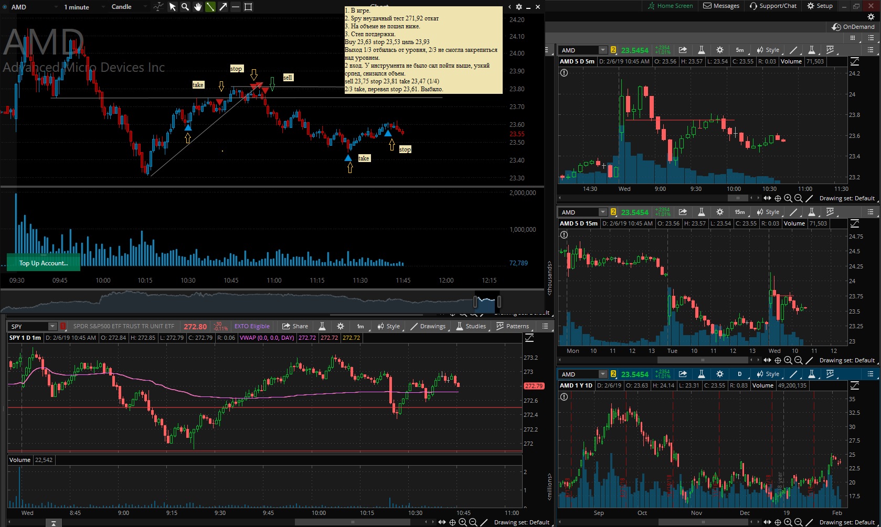This screenshot has width=881, height=527.
Task: Open Style menu on AMD 5m chart
Action: (768, 50)
